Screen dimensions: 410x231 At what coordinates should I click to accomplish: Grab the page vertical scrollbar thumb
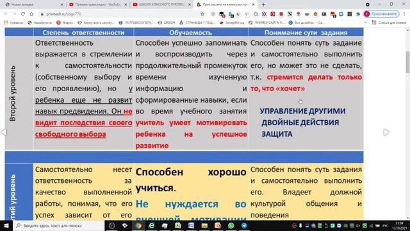(407, 62)
